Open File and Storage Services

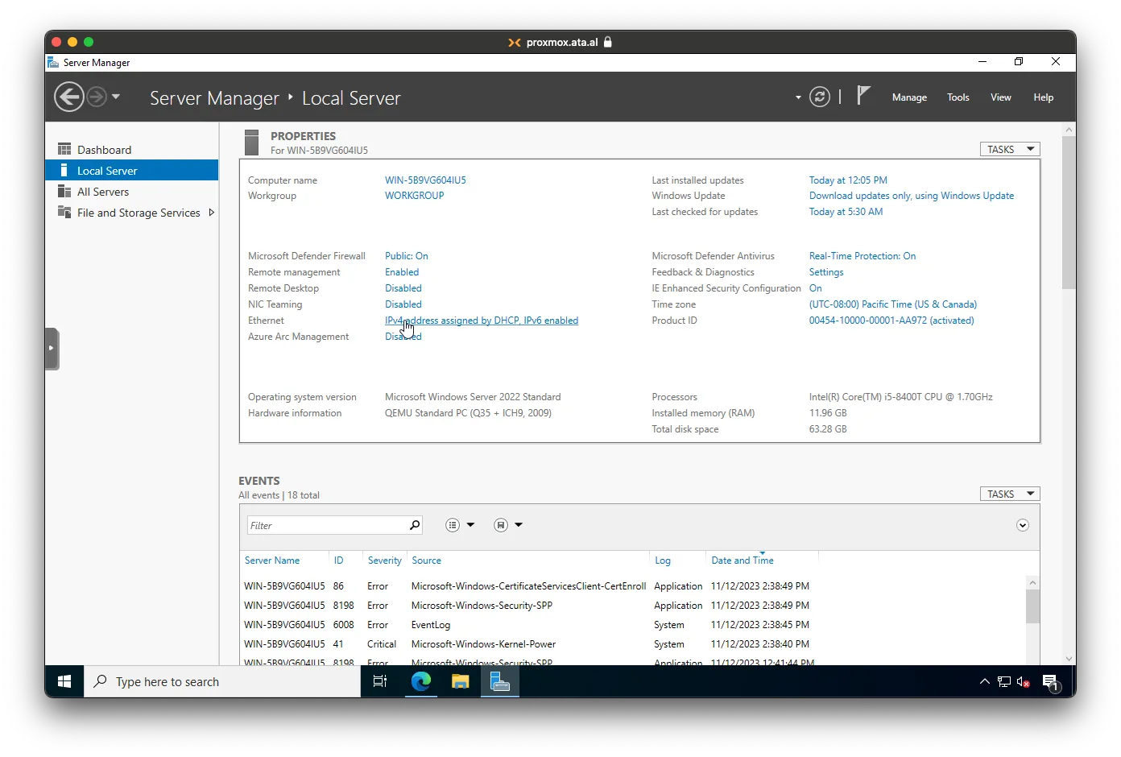(x=139, y=213)
